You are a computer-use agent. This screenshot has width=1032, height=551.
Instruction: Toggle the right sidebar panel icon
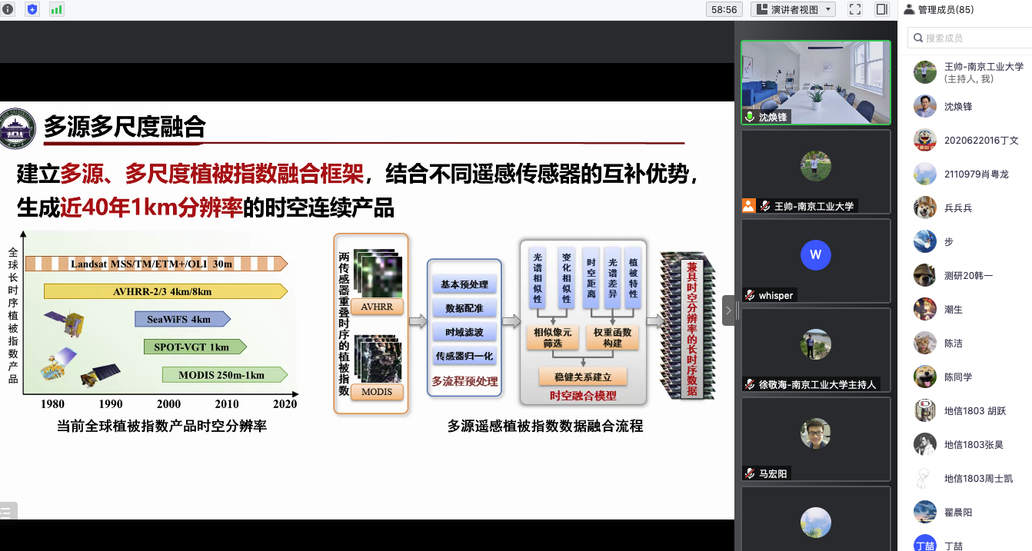pyautogui.click(x=881, y=9)
